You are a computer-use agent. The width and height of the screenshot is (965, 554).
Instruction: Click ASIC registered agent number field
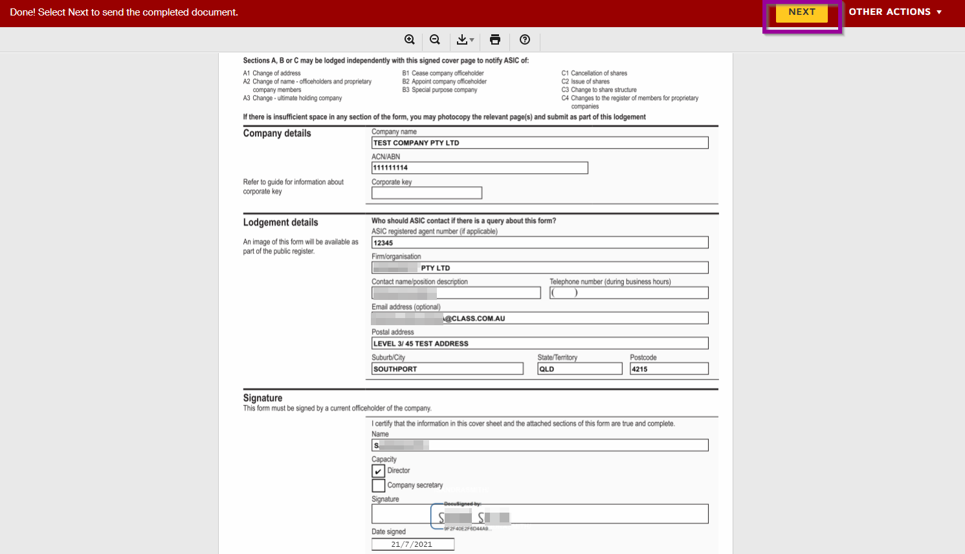point(540,243)
